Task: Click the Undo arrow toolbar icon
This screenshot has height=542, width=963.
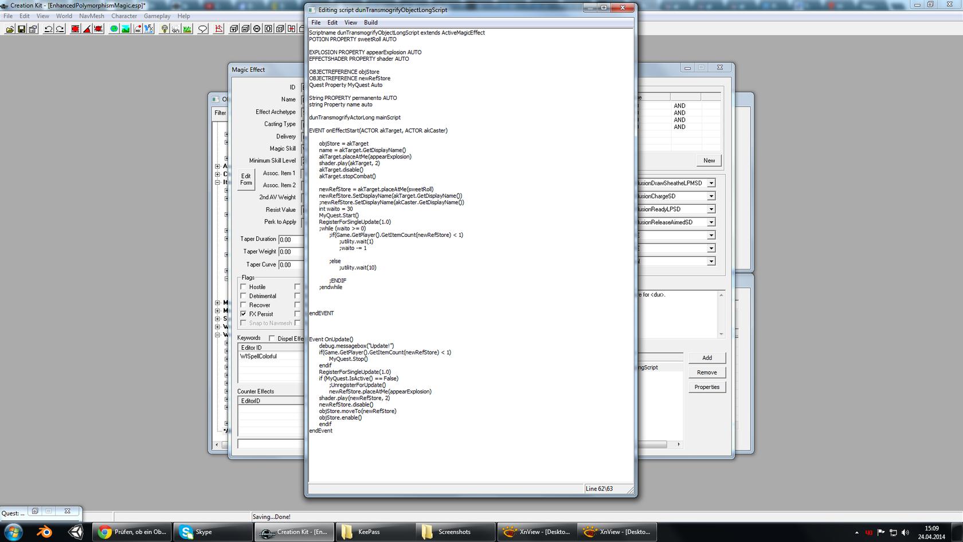Action: (x=48, y=29)
